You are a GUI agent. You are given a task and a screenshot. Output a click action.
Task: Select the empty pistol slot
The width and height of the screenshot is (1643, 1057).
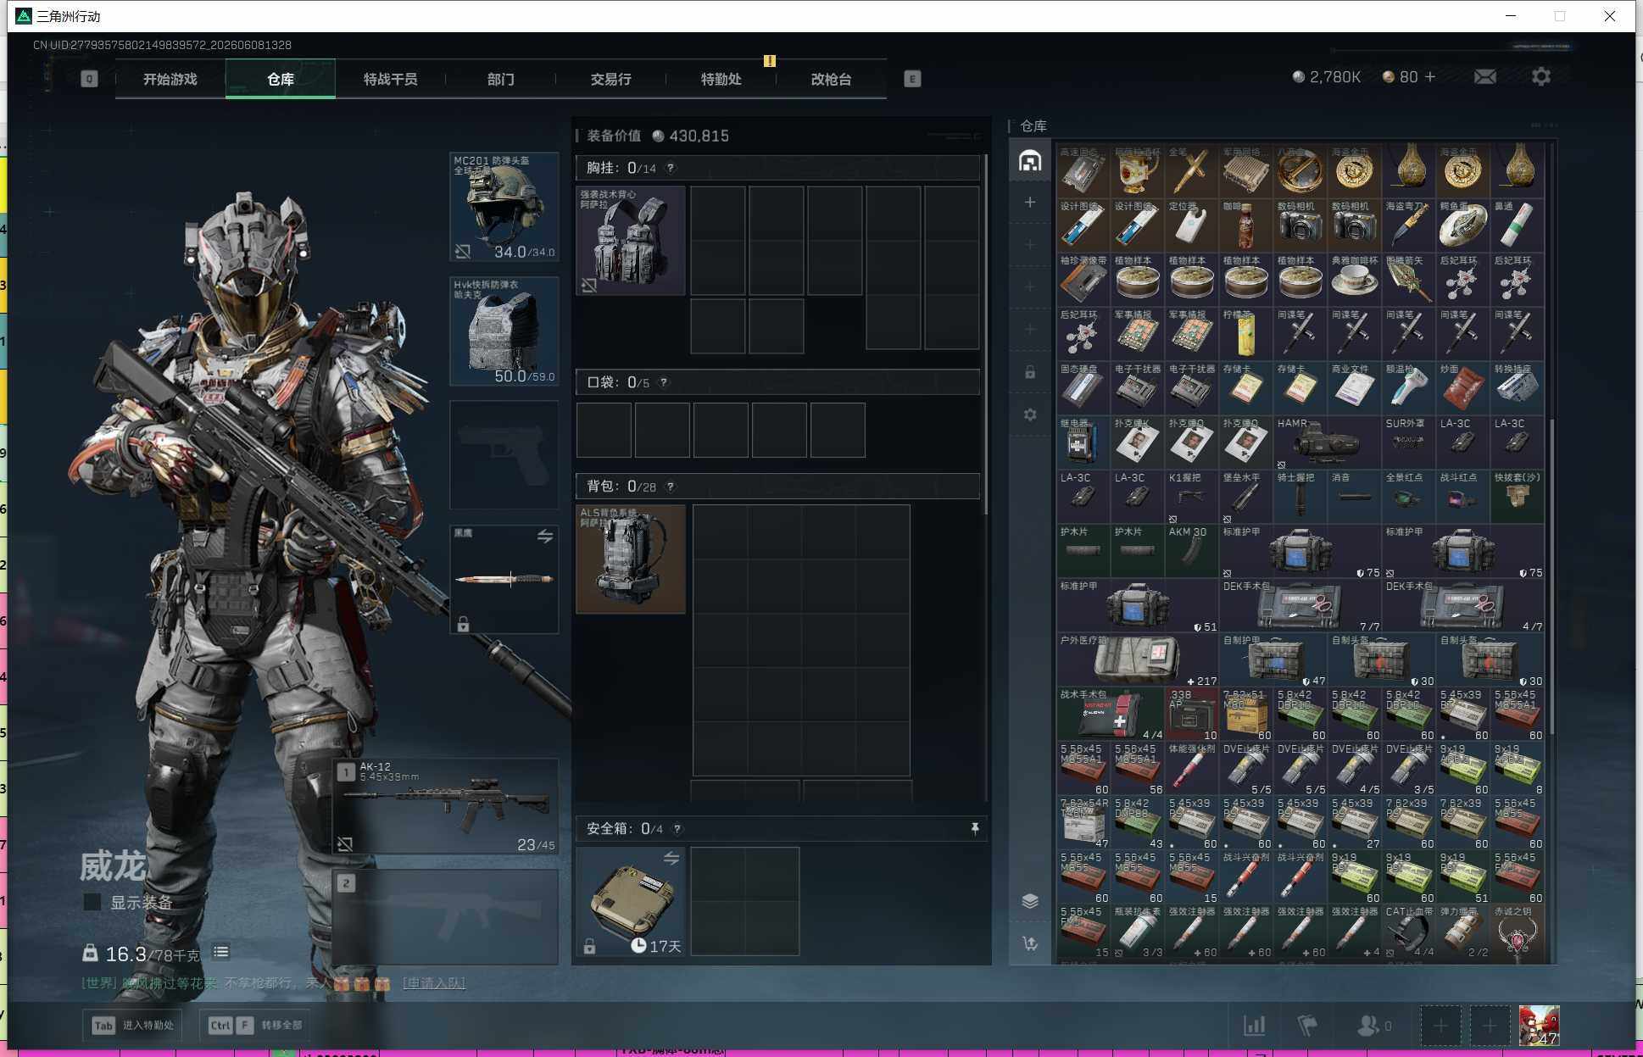pos(504,455)
